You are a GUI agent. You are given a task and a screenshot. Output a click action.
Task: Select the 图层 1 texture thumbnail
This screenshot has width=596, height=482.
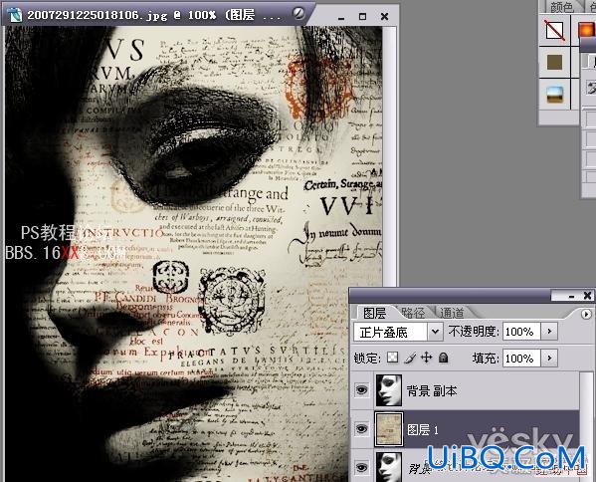pos(388,429)
